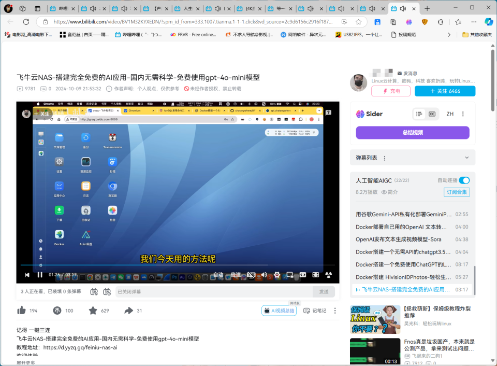Screen dimensions: 497x366
Task: Play Docker搭建 HivisionIDPhotos playlist item
Action: coord(412,277)
